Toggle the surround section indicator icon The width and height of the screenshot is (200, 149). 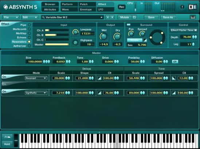point(129,25)
